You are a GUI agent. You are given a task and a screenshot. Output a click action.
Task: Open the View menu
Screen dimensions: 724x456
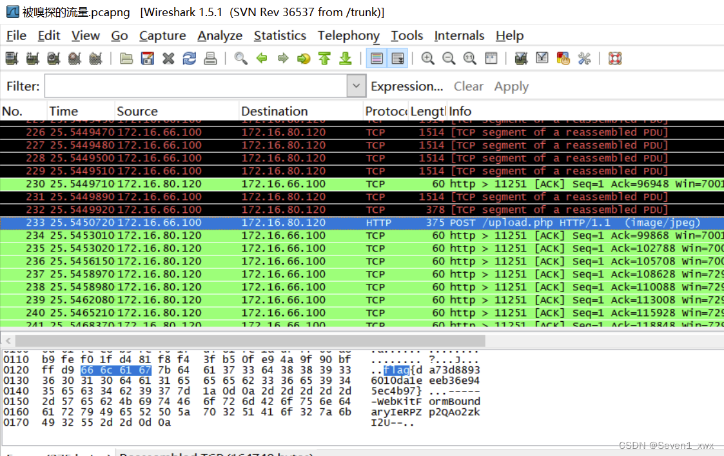point(85,35)
